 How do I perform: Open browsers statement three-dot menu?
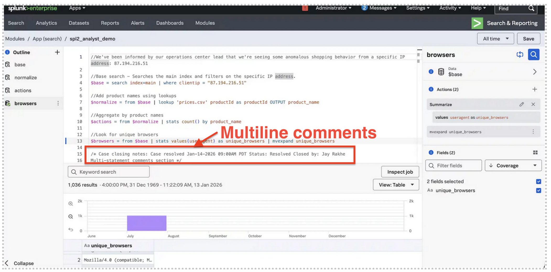(58, 103)
